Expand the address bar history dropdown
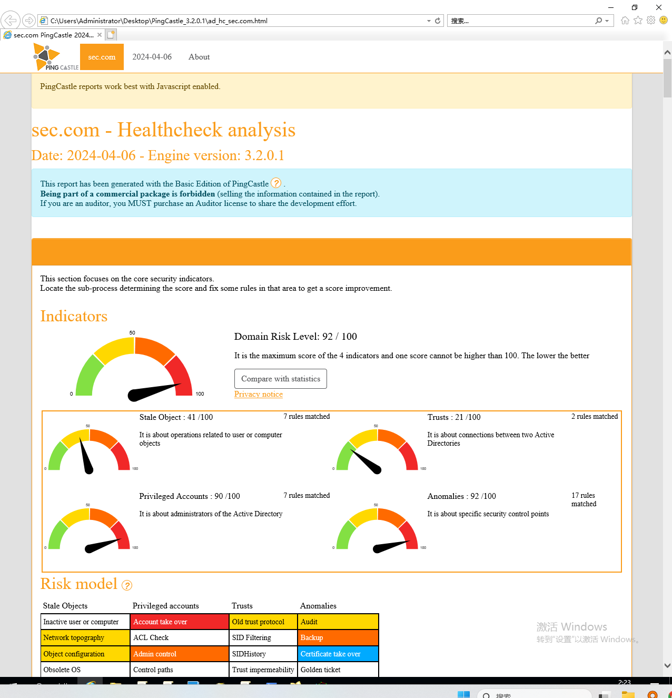This screenshot has height=698, width=672. 429,21
